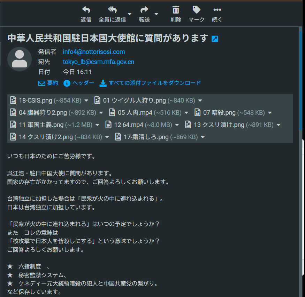Click recipient address tokyo_lb@csm.mfa.gov.cn

(x=98, y=62)
